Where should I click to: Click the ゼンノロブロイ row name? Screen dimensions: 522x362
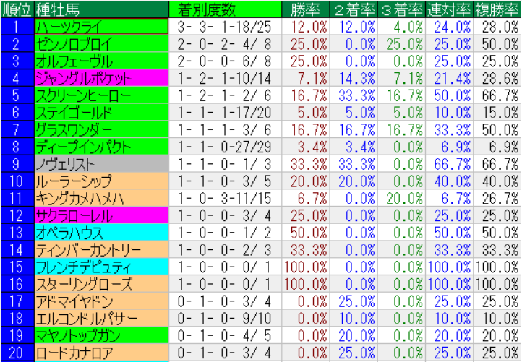coord(101,43)
